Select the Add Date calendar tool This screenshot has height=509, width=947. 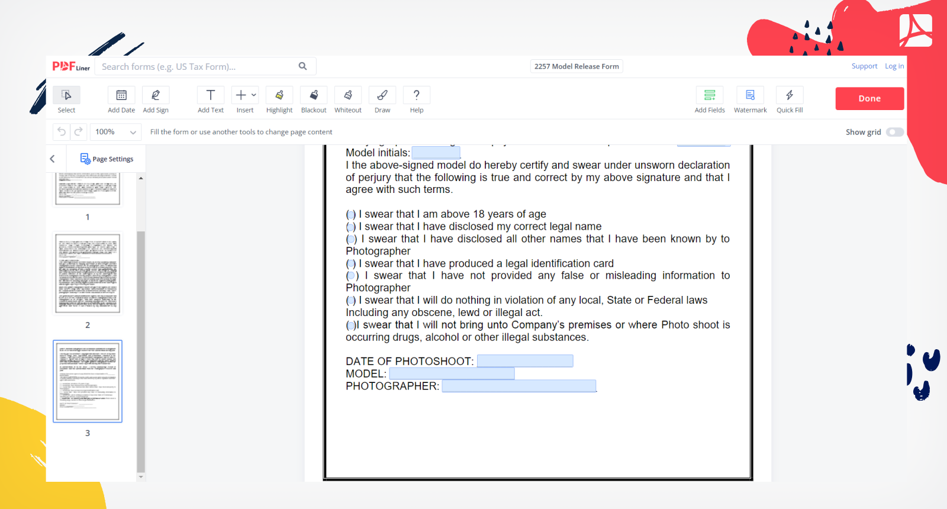coord(121,96)
